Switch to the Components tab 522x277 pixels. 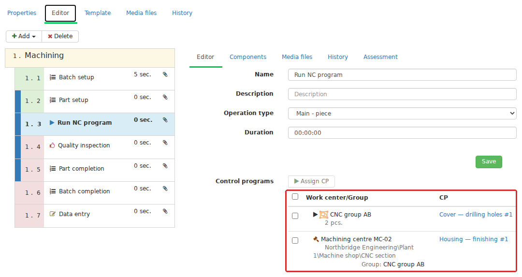(248, 57)
